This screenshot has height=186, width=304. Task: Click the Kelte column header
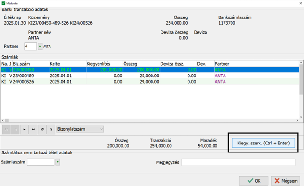(67, 64)
